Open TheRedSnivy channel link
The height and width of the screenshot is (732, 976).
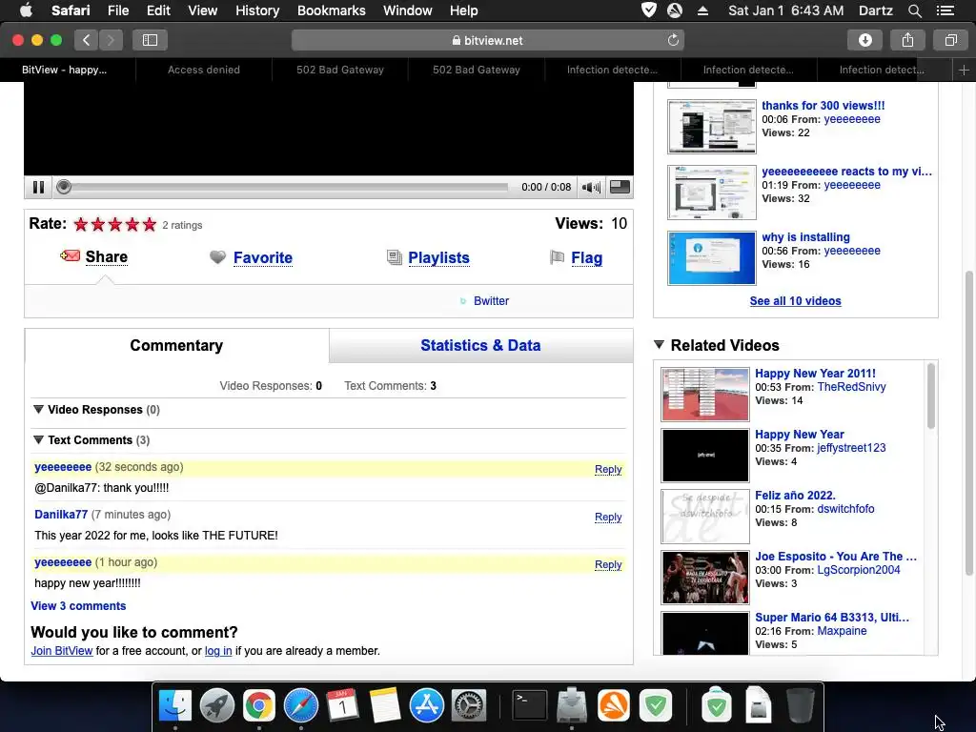coord(851,387)
